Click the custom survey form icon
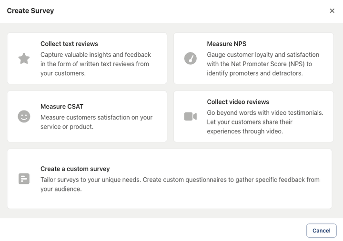Screen dimensions: 343x241 [24, 179]
